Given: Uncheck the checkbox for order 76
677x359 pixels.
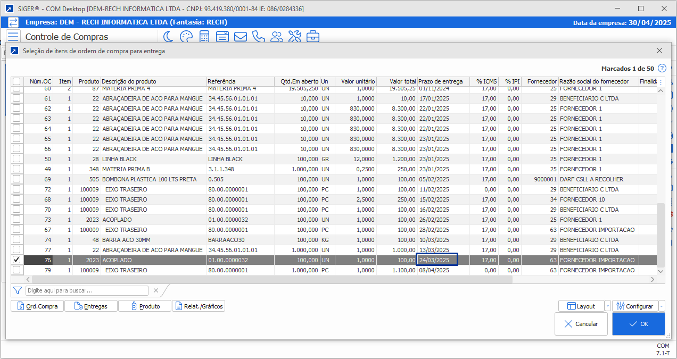Looking at the screenshot, I should point(16,260).
